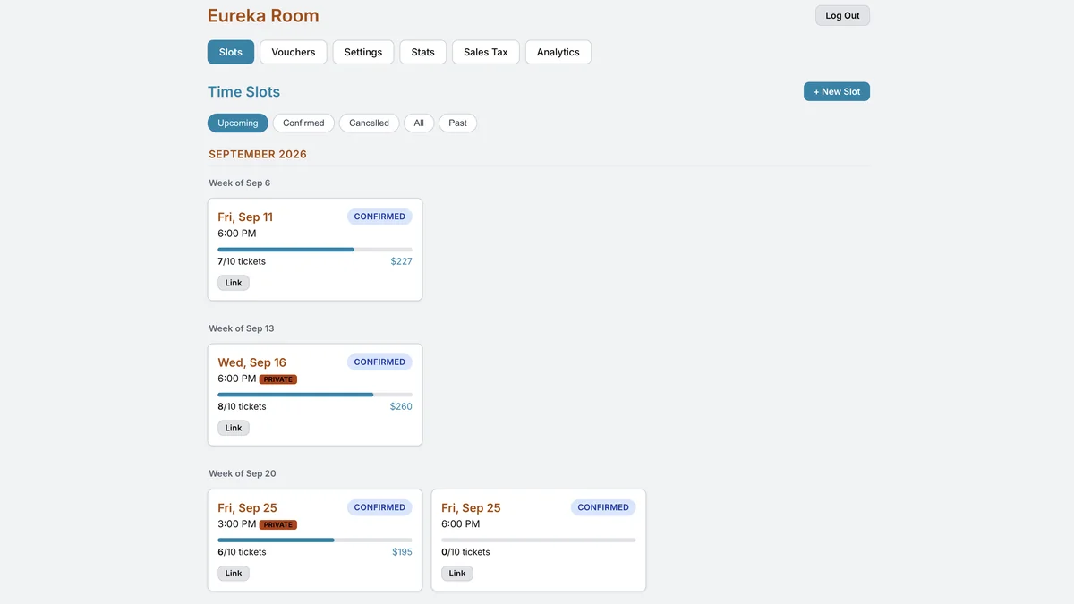The width and height of the screenshot is (1074, 604).
Task: Filter slots by Cancelled
Action: click(369, 123)
